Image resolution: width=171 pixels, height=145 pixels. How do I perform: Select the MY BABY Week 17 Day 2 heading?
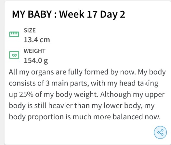click(69, 14)
